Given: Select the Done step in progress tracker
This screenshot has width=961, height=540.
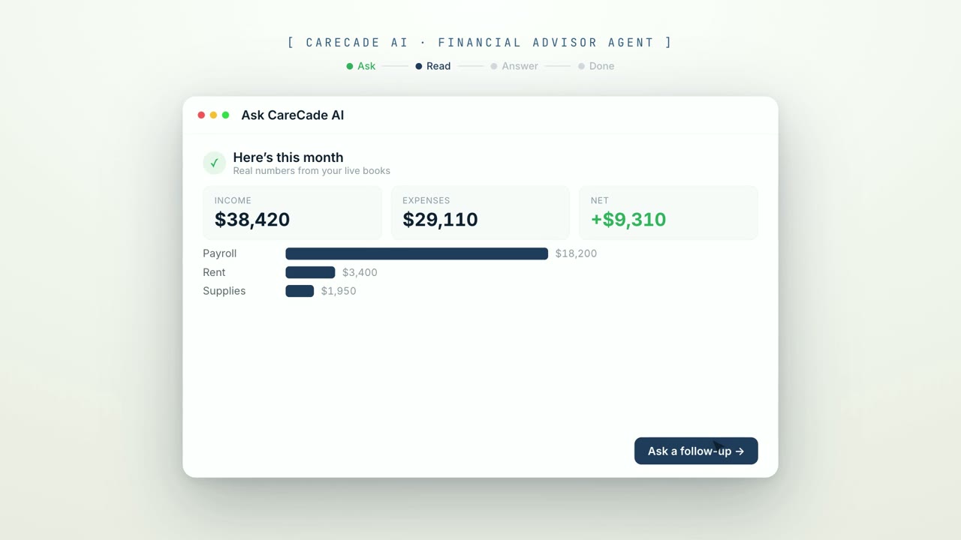Looking at the screenshot, I should 596,66.
